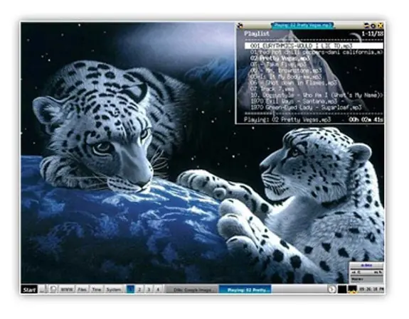Screen dimensions: 409x319
Task: Click the minimize icon on player titlebar
Action: coord(367,26)
